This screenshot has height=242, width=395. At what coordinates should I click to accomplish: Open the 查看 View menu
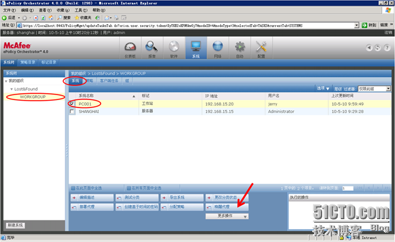coord(45,10)
